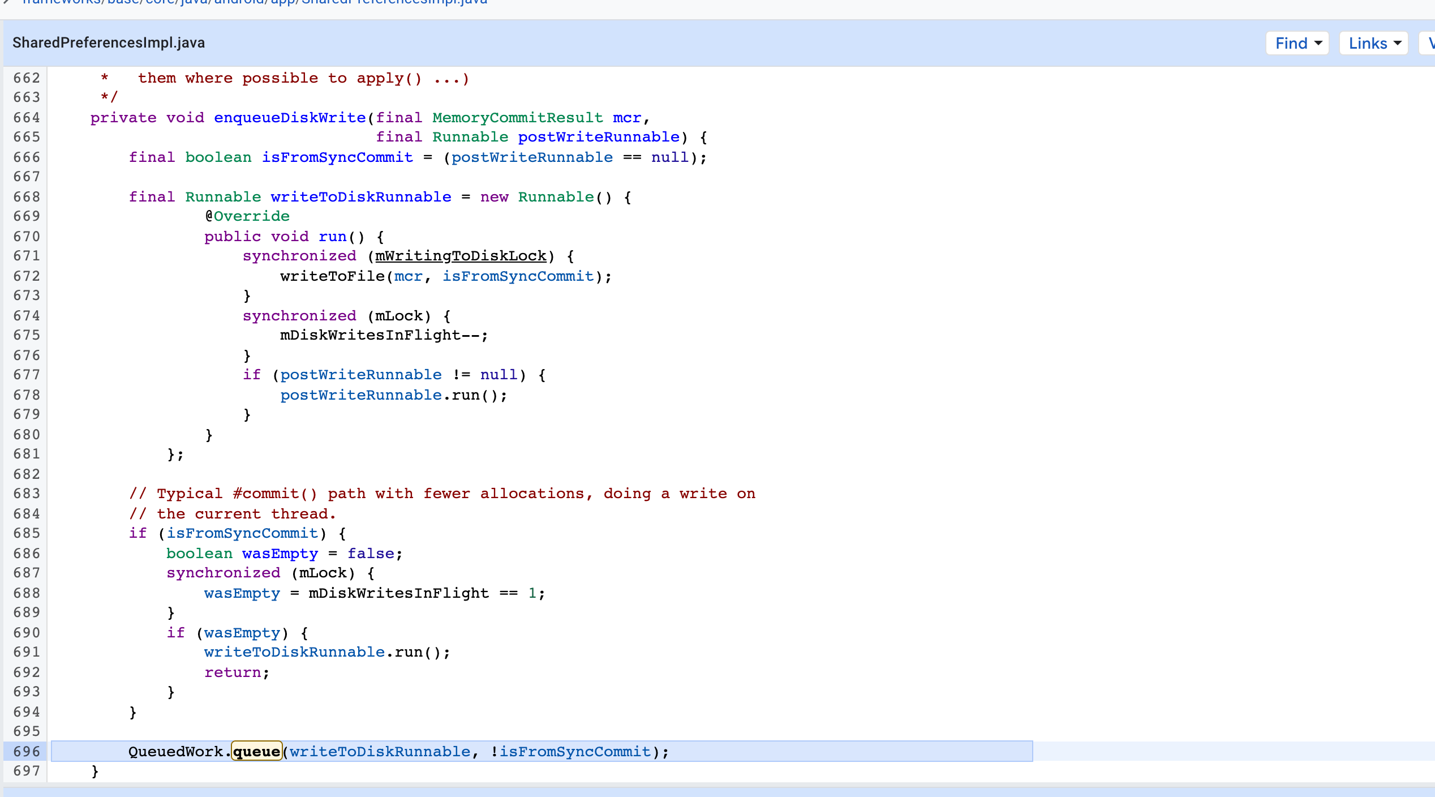
Task: Select the SharedPreferencesImpl.java file header
Action: pyautogui.click(x=108, y=42)
